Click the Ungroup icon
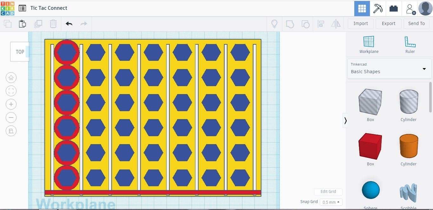 (x=305, y=23)
